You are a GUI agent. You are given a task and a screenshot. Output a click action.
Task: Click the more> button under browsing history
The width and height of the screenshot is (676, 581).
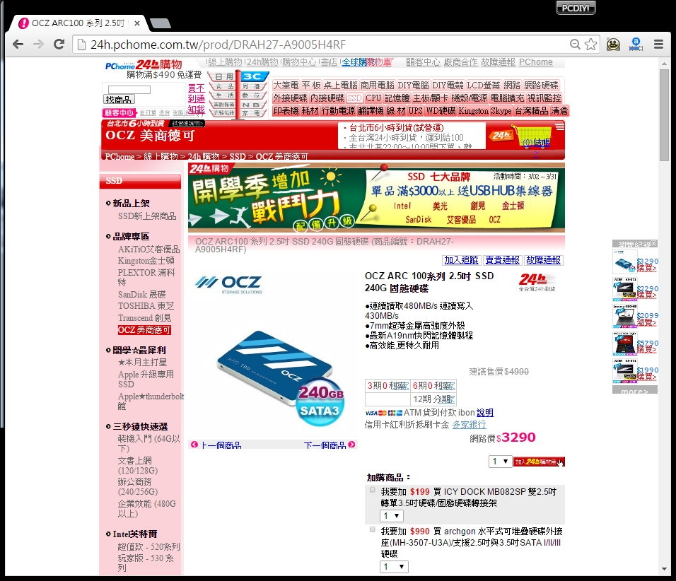pyautogui.click(x=634, y=390)
